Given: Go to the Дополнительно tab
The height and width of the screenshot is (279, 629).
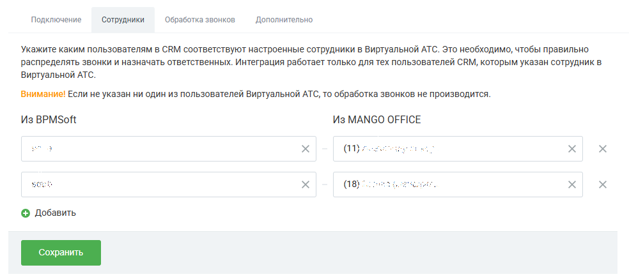Looking at the screenshot, I should point(284,20).
